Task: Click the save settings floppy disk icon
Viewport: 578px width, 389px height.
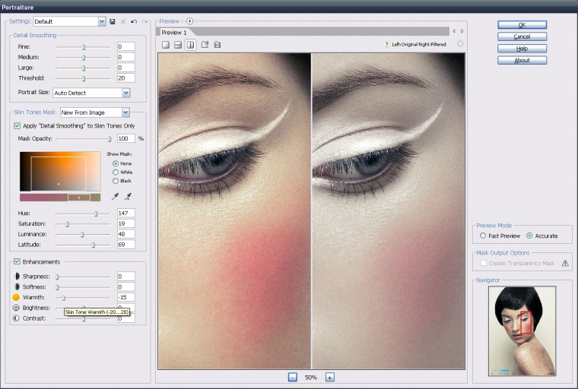Action: pyautogui.click(x=113, y=22)
